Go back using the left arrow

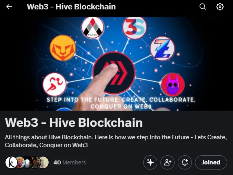[9, 7]
